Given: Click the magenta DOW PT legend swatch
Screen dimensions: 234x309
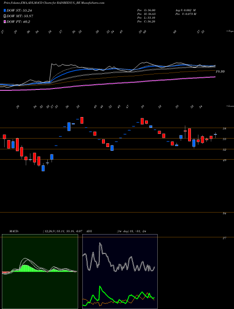Looking at the screenshot, I should click(x=5, y=22).
